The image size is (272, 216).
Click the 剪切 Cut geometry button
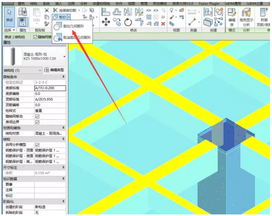tap(59, 17)
